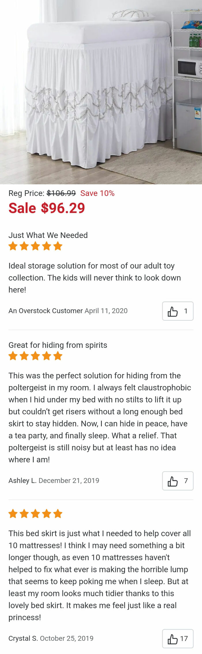Click the third star under 'Great for hiding from spirits'
Image resolution: width=202 pixels, height=654 pixels.
coord(35,356)
